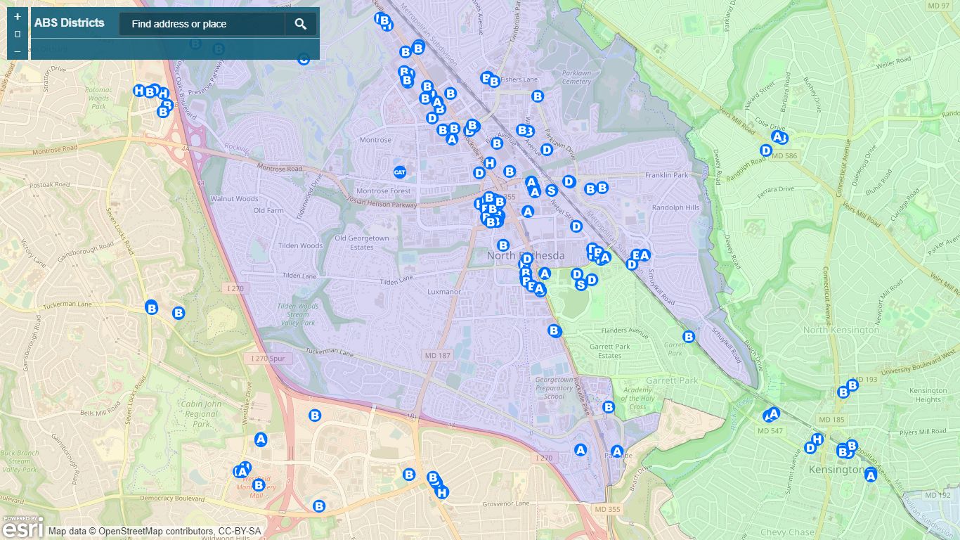The height and width of the screenshot is (540, 960).
Task: Select D marker just below the E marker
Action: tap(632, 264)
